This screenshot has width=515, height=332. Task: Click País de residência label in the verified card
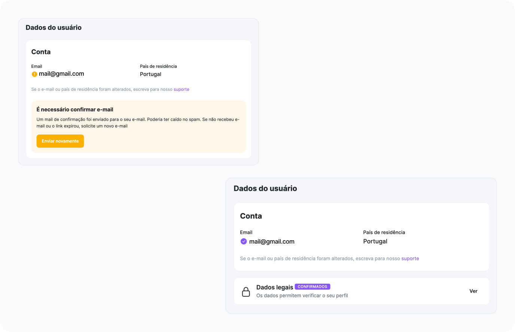[x=384, y=232]
